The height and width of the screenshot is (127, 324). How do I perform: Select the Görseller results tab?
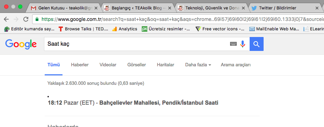(x=137, y=65)
